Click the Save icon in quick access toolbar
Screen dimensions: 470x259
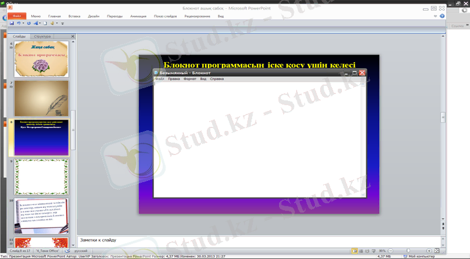pos(12,23)
